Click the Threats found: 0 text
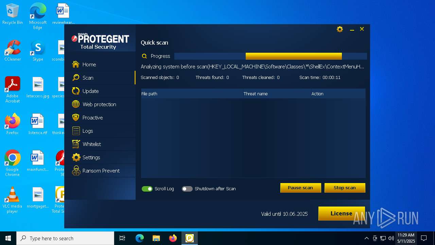Image resolution: width=435 pixels, height=245 pixels. (212, 78)
